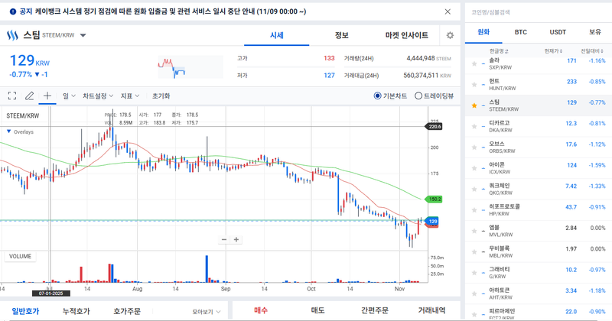
Task: Select the 트레이딩뷰 radio button
Action: coord(418,96)
